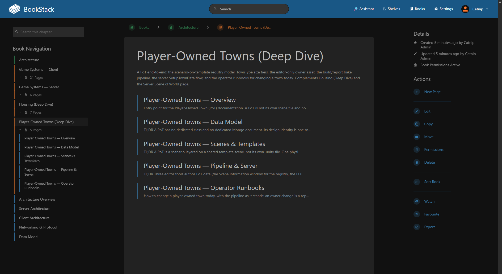Image resolution: width=502 pixels, height=274 pixels.
Task: Click the Export icon
Action: point(417,227)
